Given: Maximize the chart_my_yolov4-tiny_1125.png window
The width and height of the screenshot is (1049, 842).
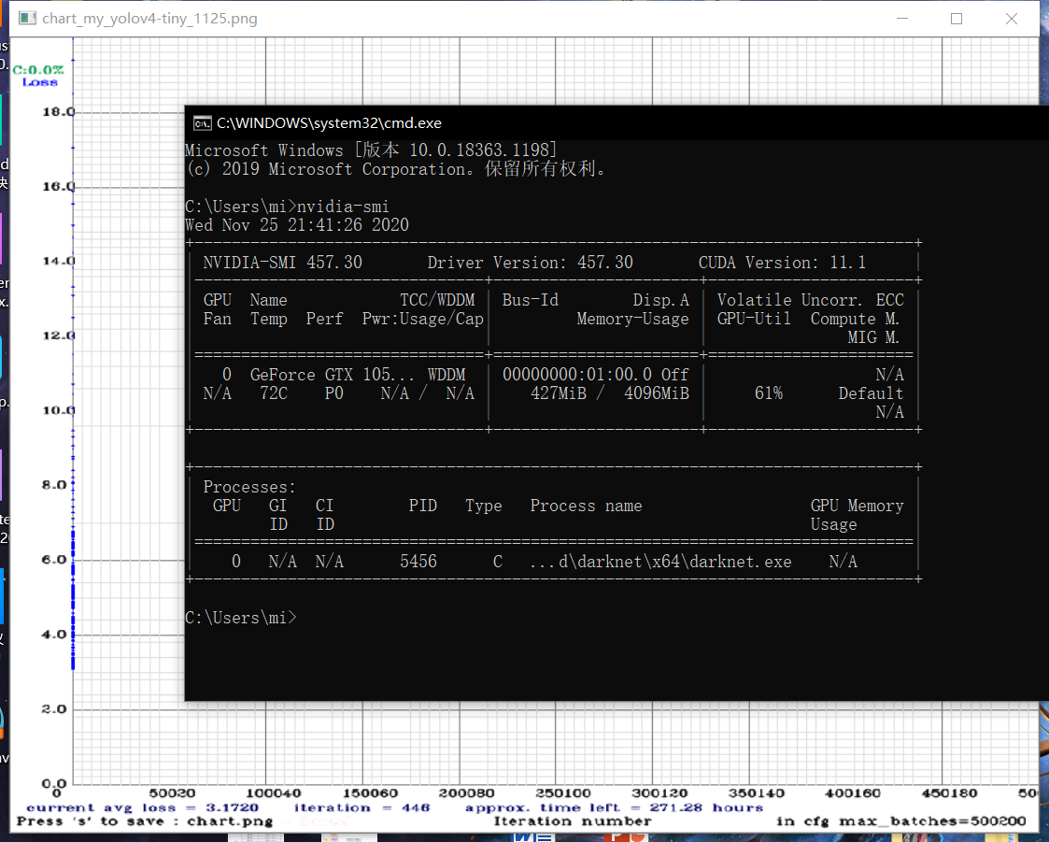Looking at the screenshot, I should pos(957,19).
